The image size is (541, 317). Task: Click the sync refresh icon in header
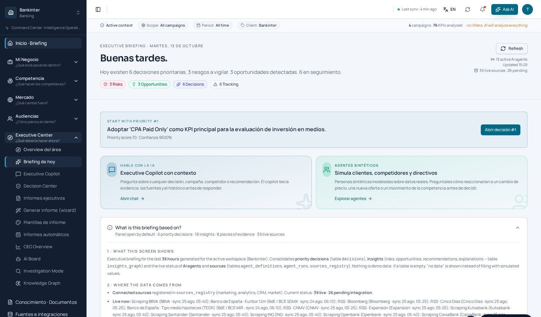pos(468,9)
